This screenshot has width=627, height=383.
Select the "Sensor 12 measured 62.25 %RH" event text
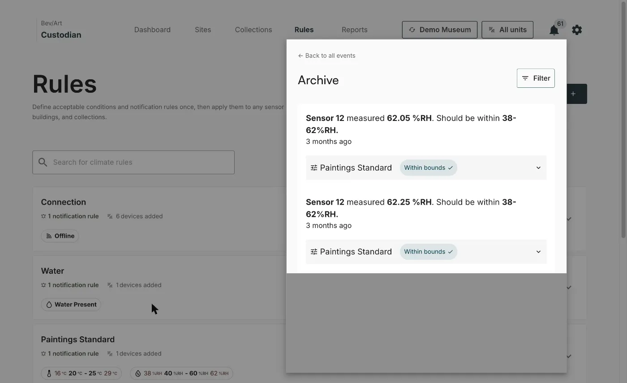click(x=411, y=208)
